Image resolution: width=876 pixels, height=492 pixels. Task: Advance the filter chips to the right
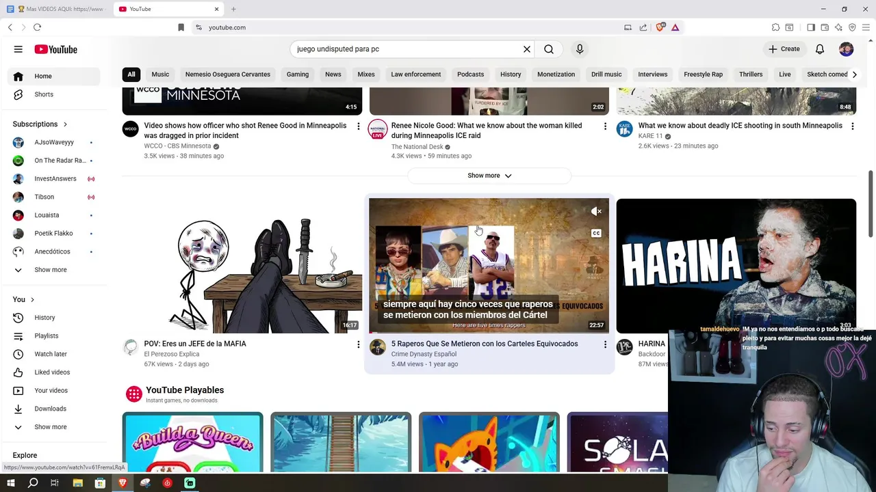click(x=854, y=74)
